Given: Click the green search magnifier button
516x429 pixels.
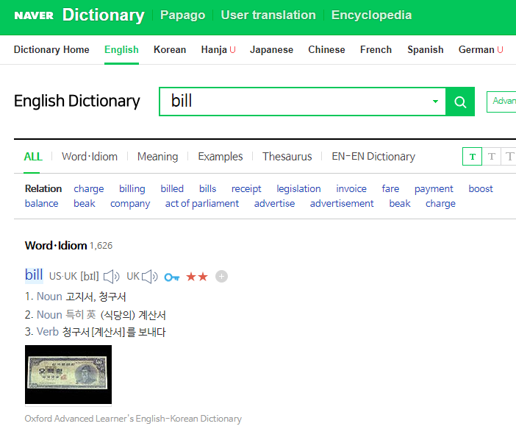Looking at the screenshot, I should point(460,102).
